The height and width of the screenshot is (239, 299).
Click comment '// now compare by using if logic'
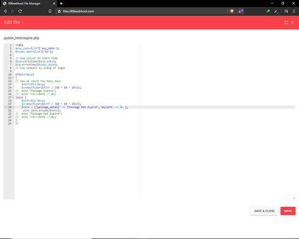coord(40,68)
